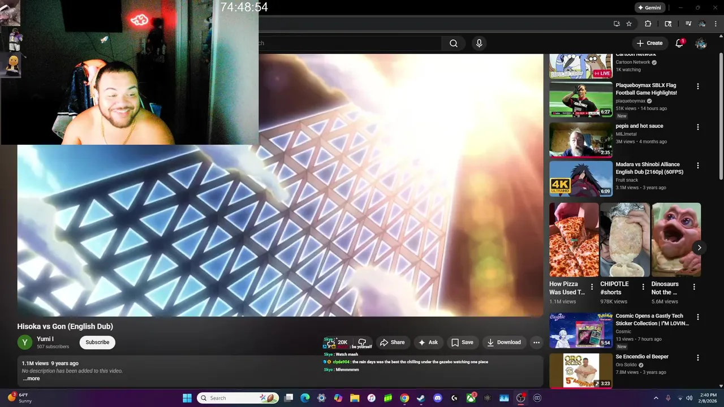Open Chrome extensions puzzle icon
Viewport: 724px width, 407px height.
[648, 24]
